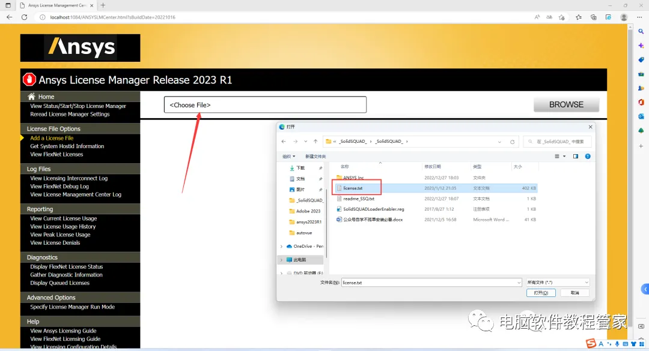The width and height of the screenshot is (649, 351).
Task: Click the file name text field
Action: pos(429,283)
